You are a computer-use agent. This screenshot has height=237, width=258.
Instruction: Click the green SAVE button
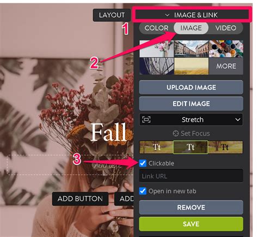coord(191,224)
